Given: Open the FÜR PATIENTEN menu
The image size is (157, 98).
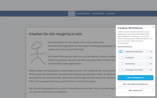Looking at the screenshot, I should pos(83,14).
